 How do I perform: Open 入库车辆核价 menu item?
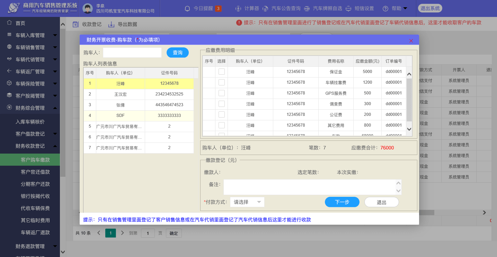(x=30, y=122)
